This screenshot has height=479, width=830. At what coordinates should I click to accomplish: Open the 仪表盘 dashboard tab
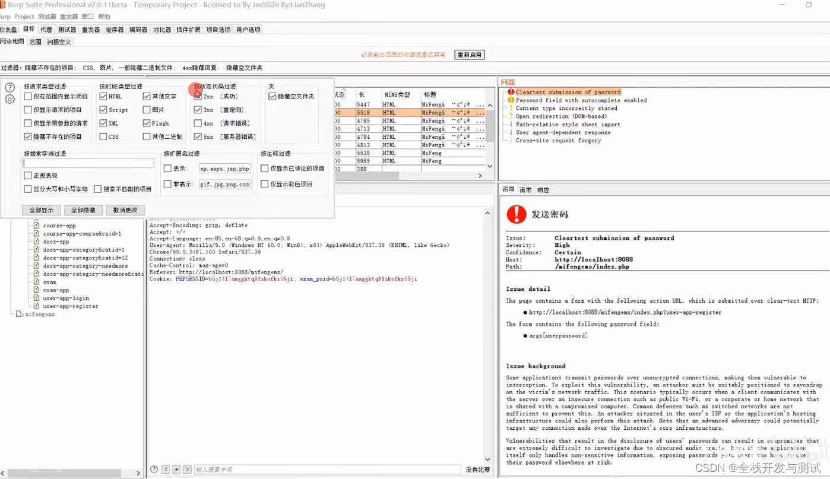click(x=8, y=29)
